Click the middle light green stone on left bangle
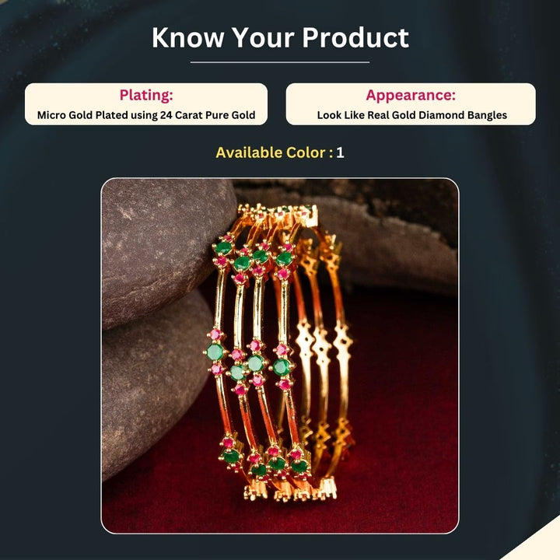 (215, 352)
